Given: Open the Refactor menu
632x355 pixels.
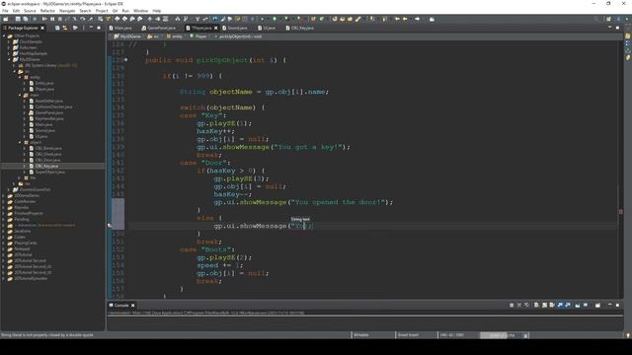Looking at the screenshot, I should [x=47, y=11].
